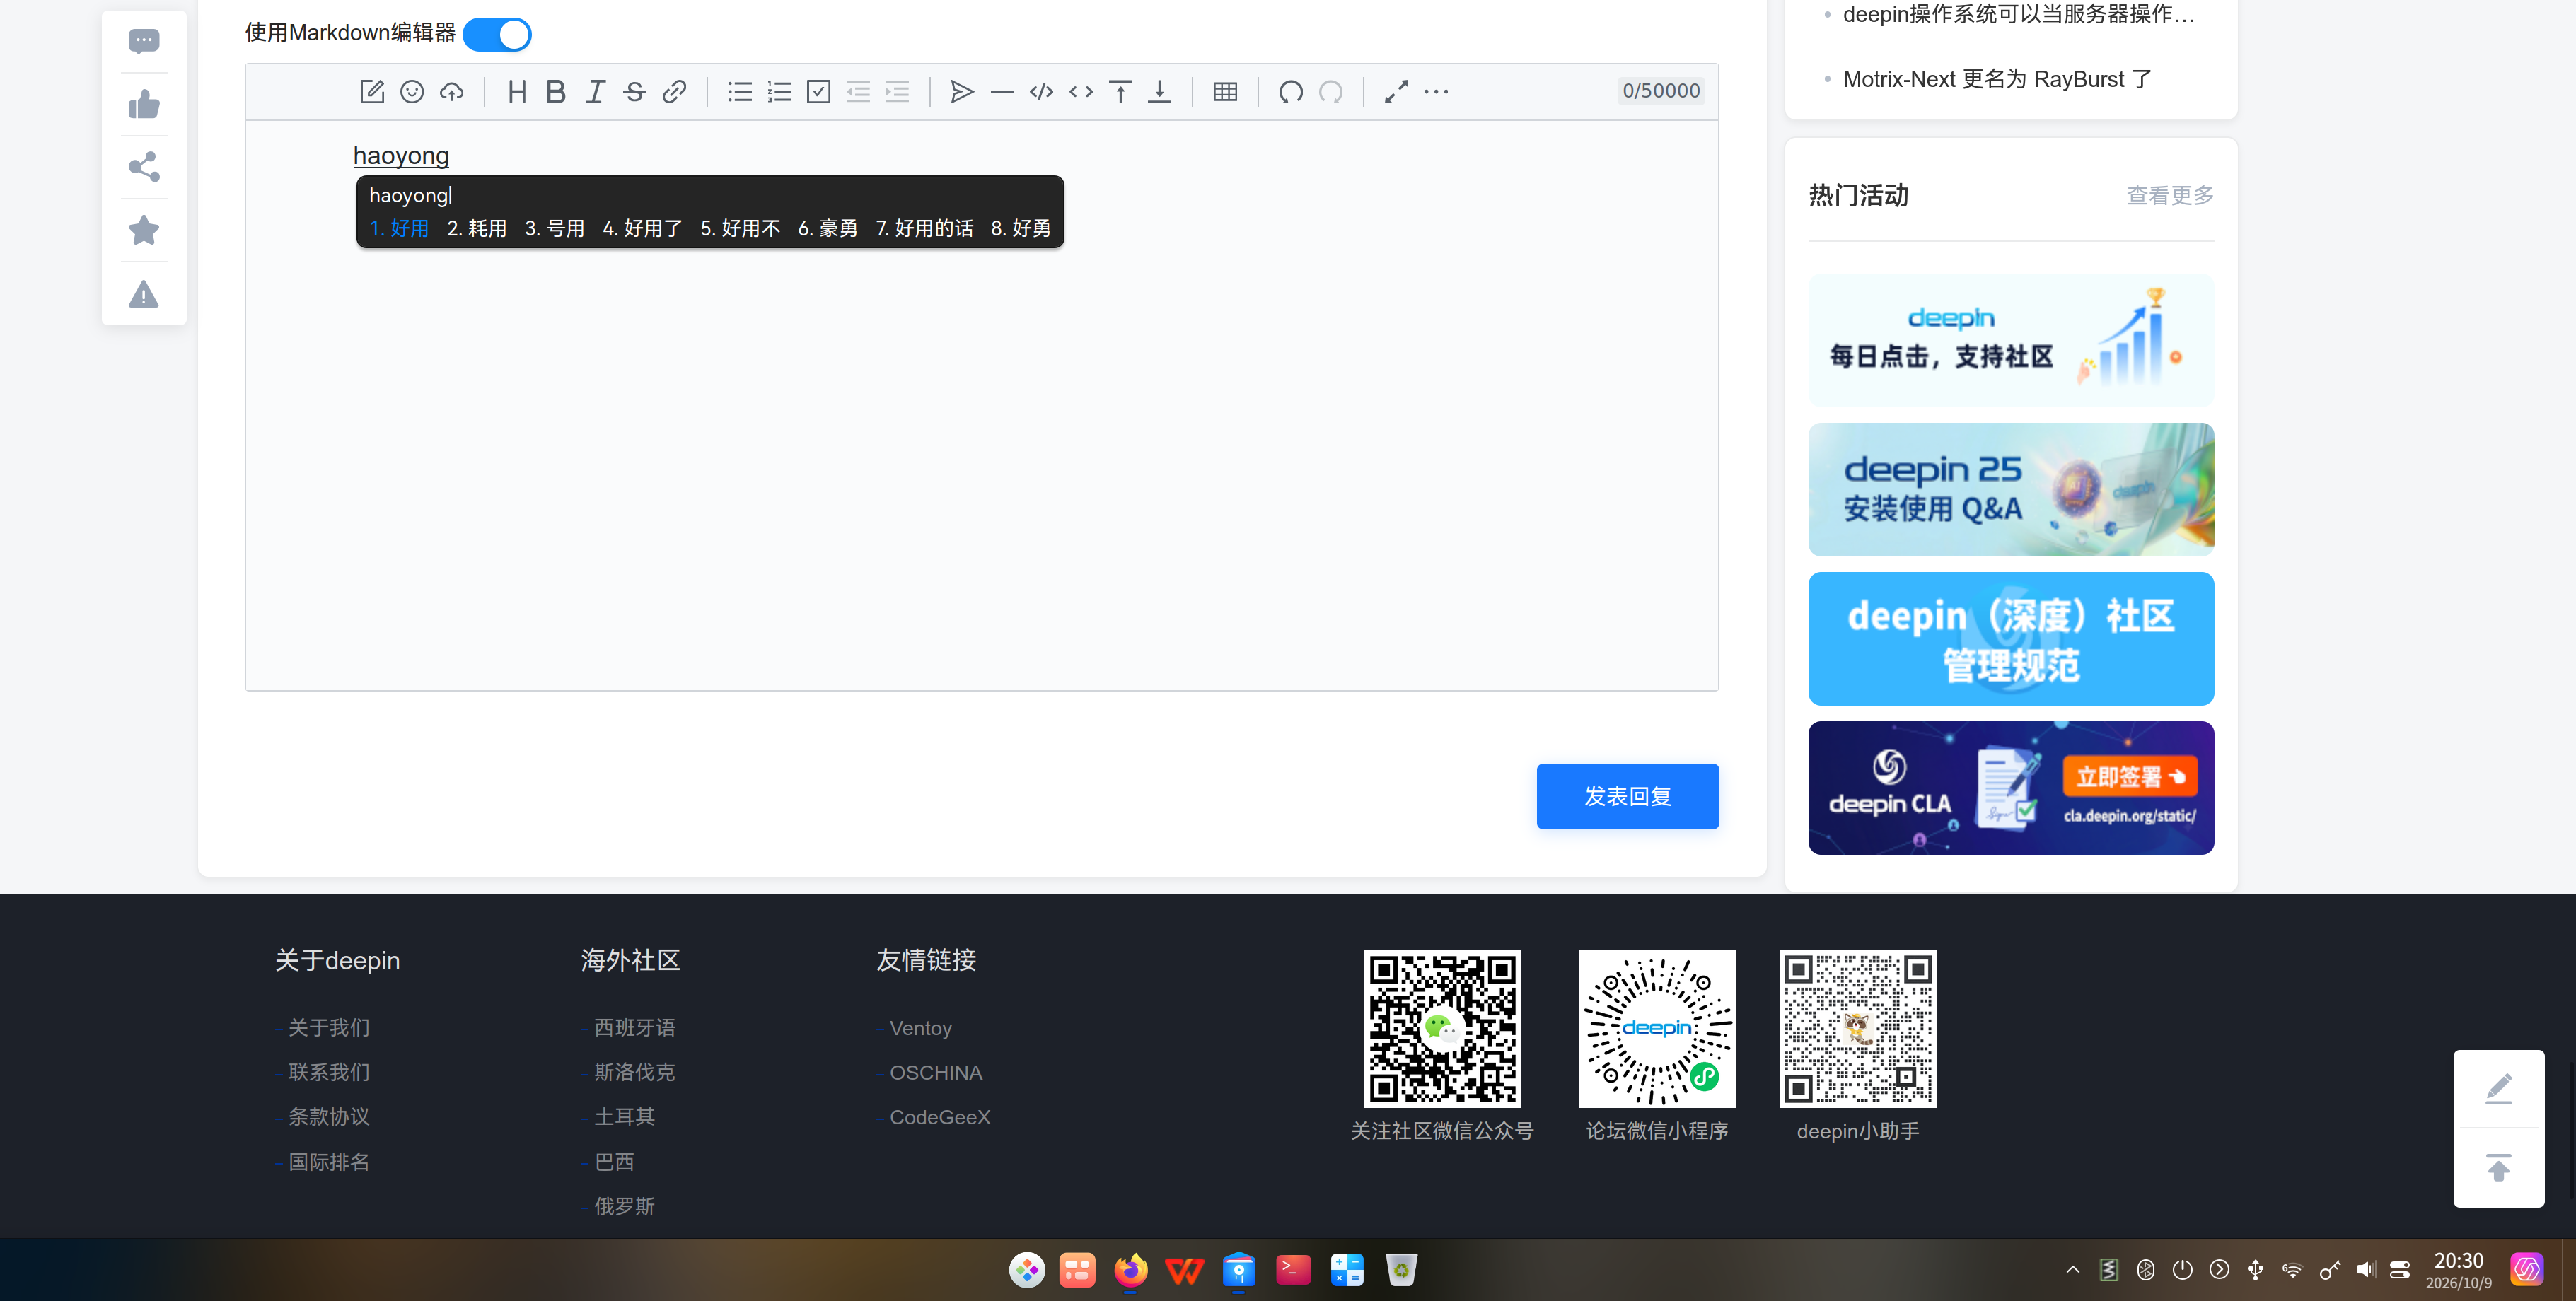Click the edit/draft toolbar icon
The height and width of the screenshot is (1301, 2576).
[x=372, y=92]
